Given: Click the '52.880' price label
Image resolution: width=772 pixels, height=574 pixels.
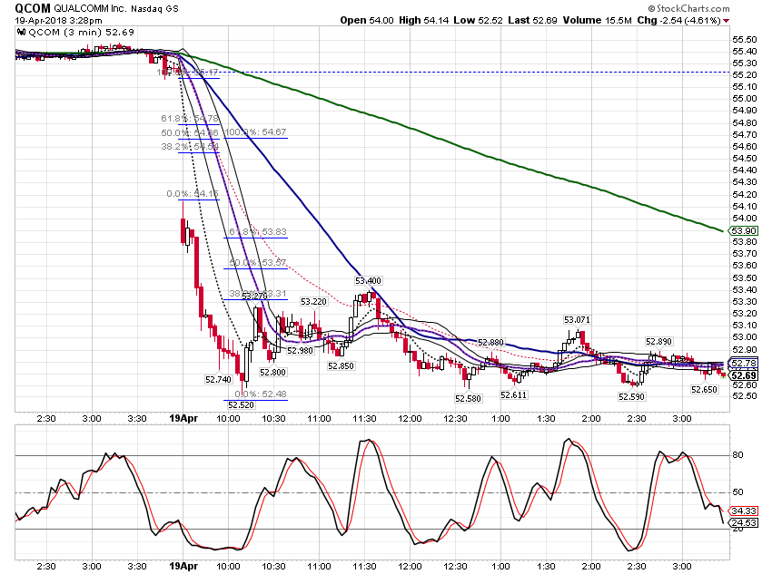Looking at the screenshot, I should click(490, 342).
